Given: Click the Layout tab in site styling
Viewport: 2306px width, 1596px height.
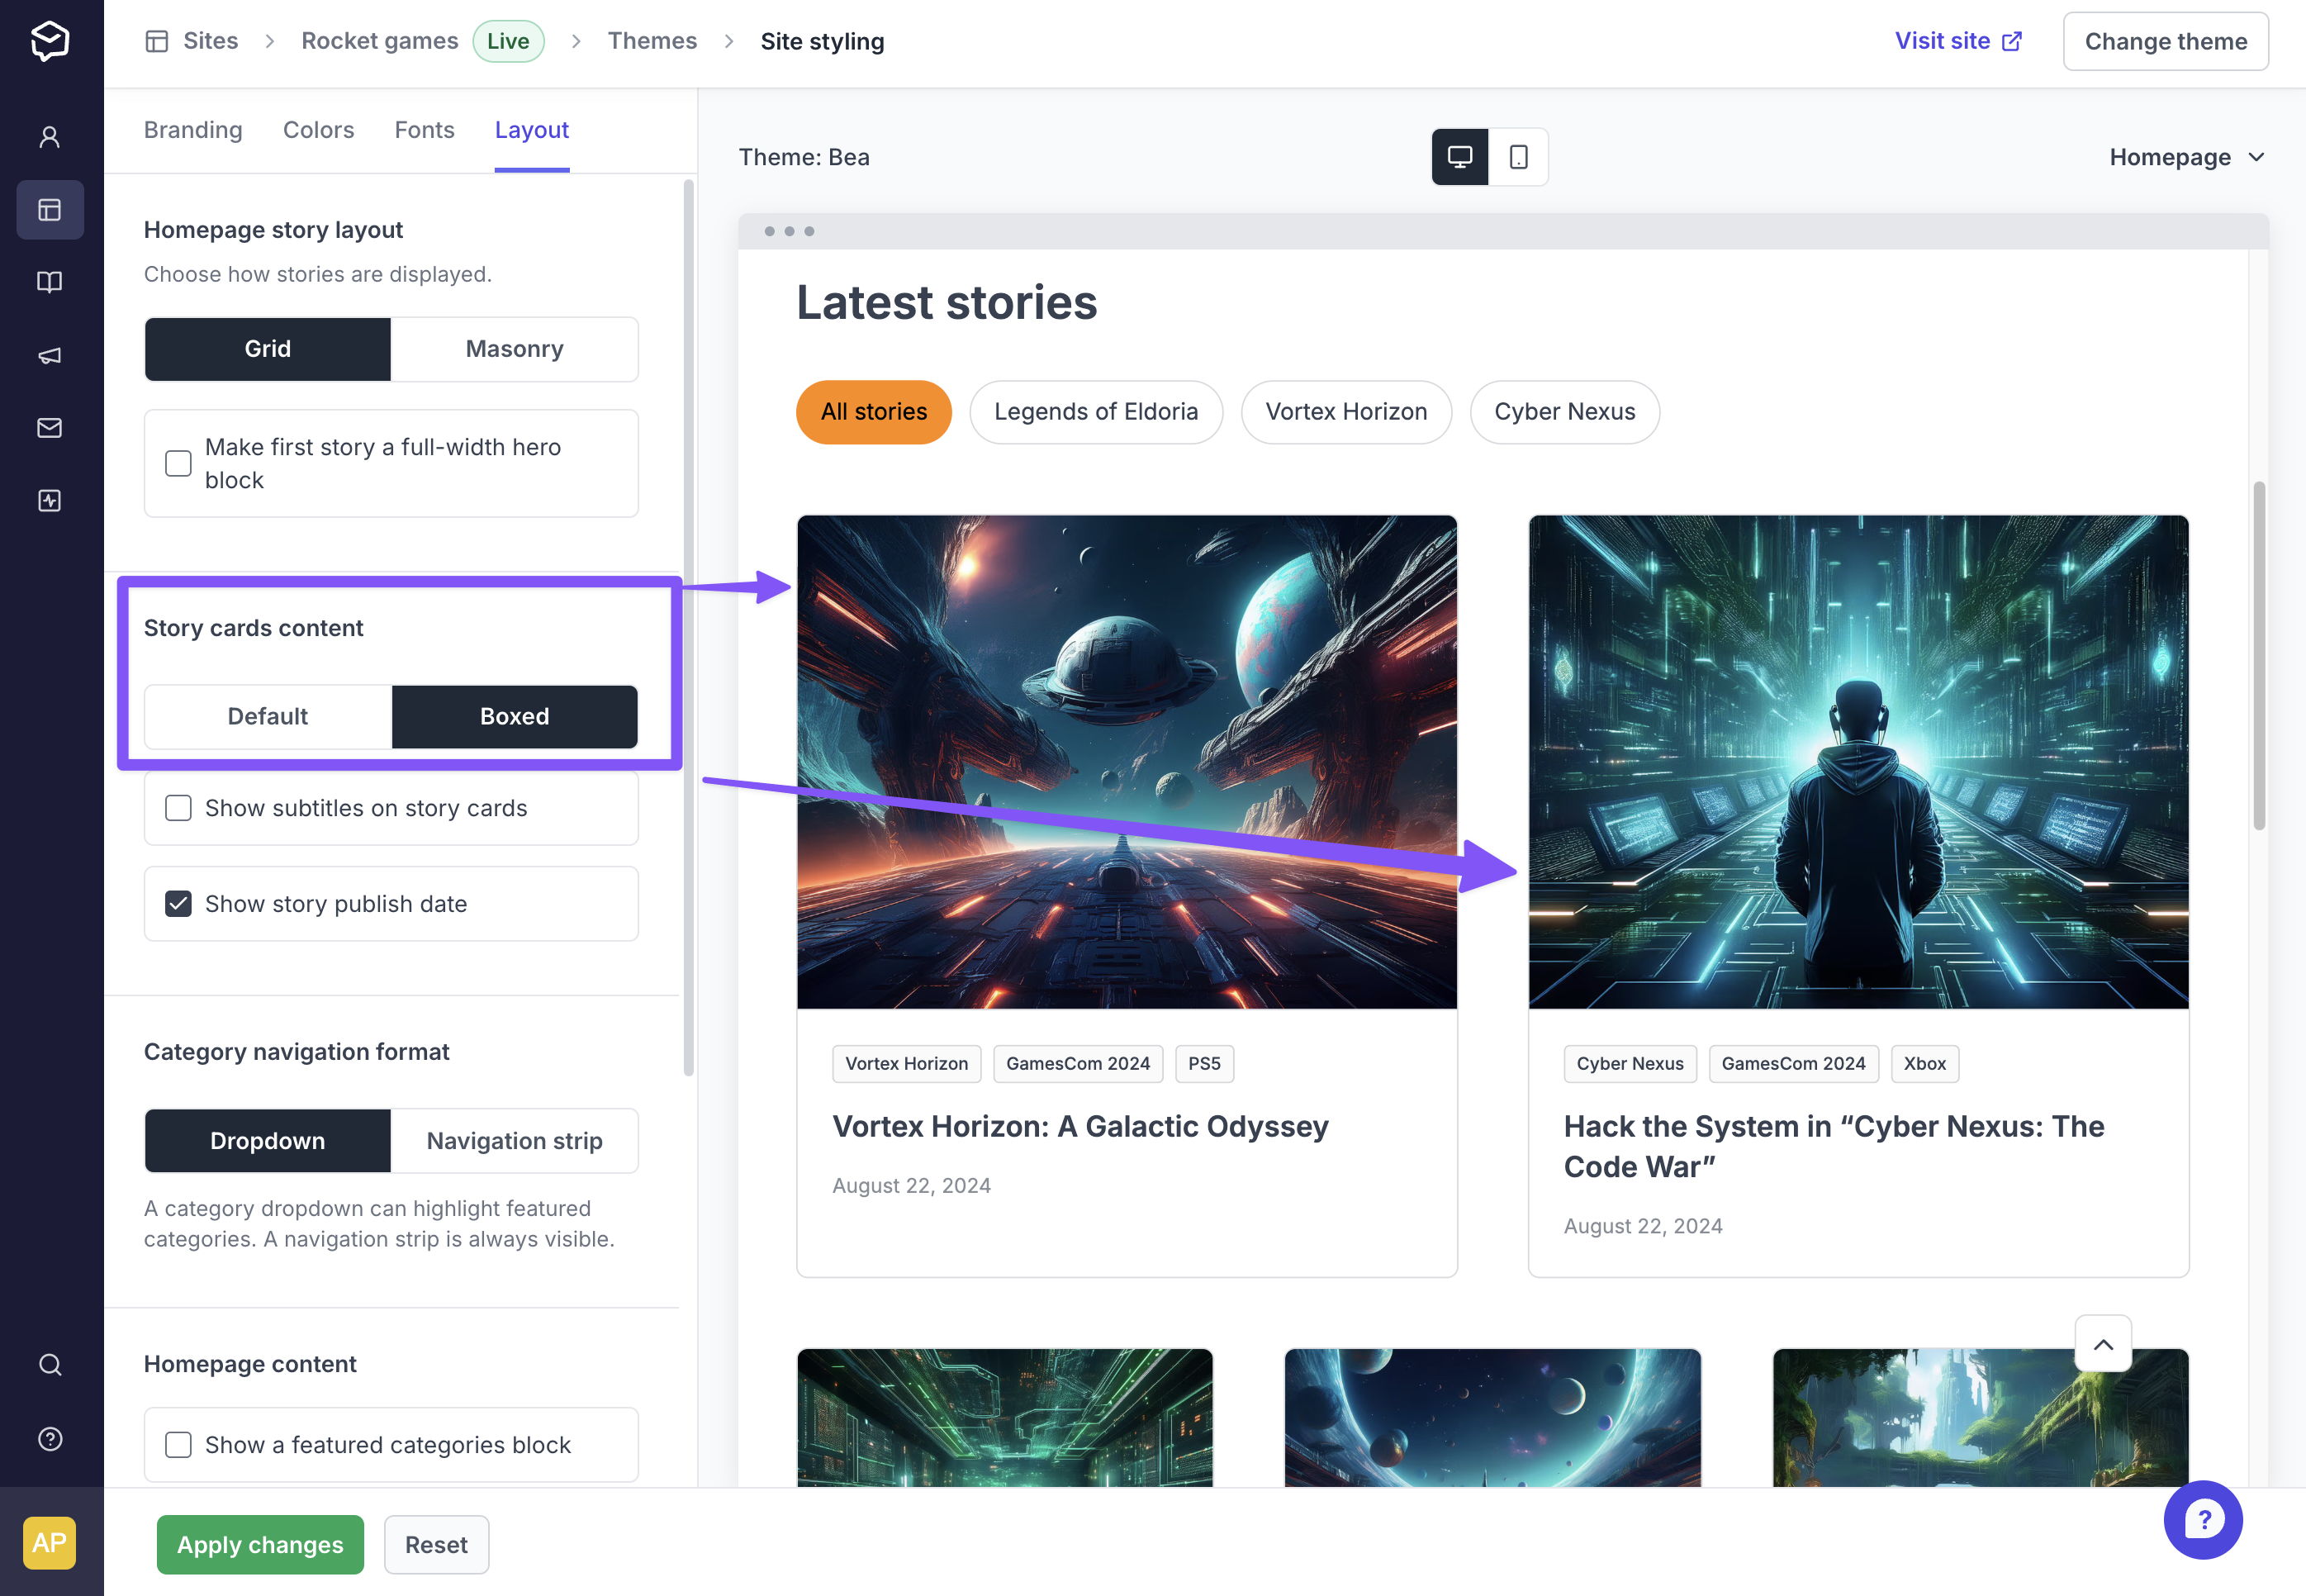Looking at the screenshot, I should point(531,128).
